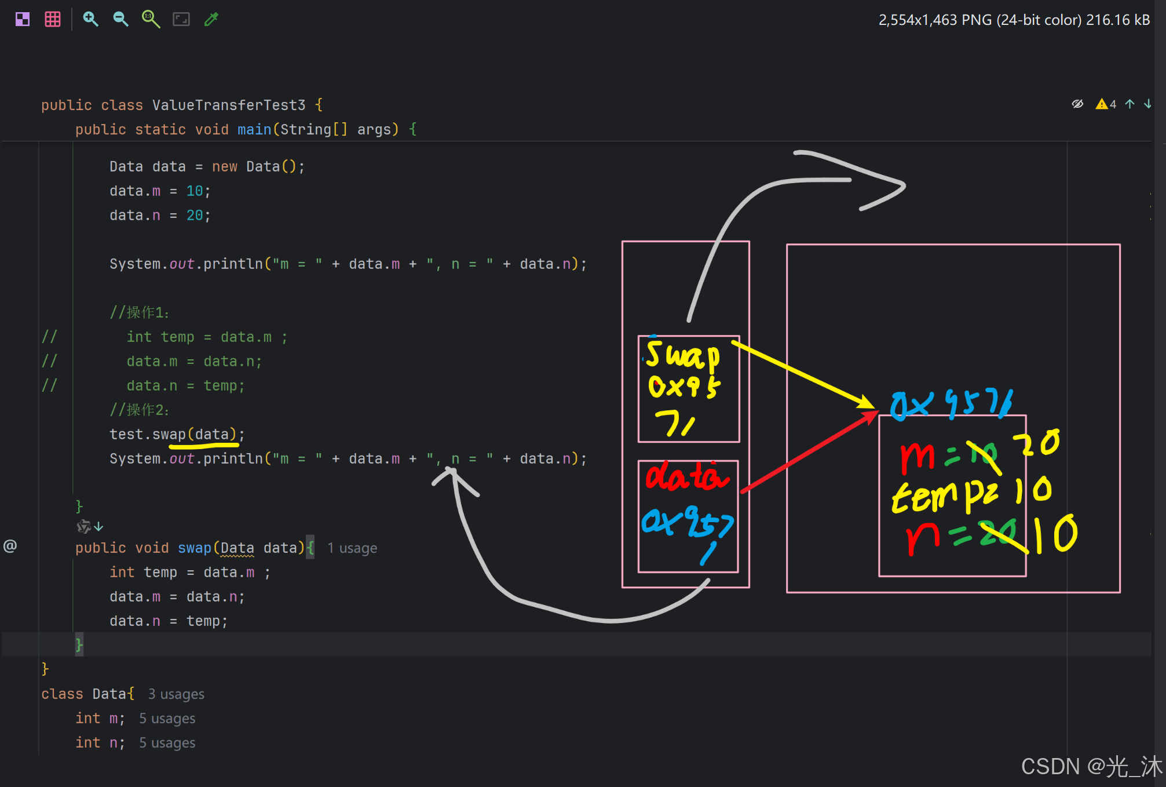This screenshot has height=787, width=1166.
Task: Toggle the crossed-eye inspection visibility icon
Action: click(x=1077, y=104)
